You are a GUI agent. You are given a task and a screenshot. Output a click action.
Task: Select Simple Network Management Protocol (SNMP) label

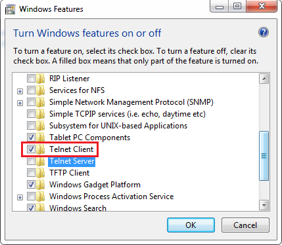[131, 102]
